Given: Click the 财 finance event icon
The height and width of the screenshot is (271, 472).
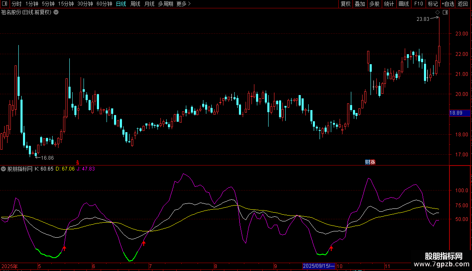Looking at the screenshot, I should click(x=368, y=162).
